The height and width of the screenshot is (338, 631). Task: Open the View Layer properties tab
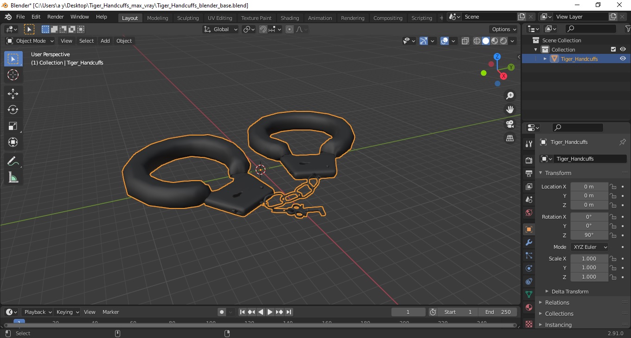(x=528, y=187)
